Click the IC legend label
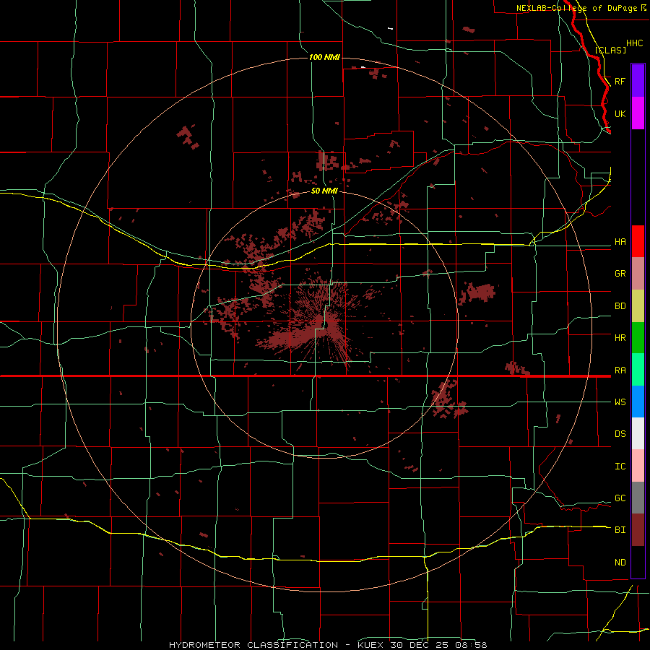 [x=620, y=467]
